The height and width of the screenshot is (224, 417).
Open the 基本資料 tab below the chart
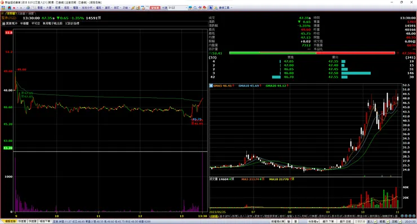tap(225, 216)
